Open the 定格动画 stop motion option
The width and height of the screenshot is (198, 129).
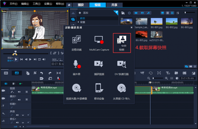coord(77,43)
